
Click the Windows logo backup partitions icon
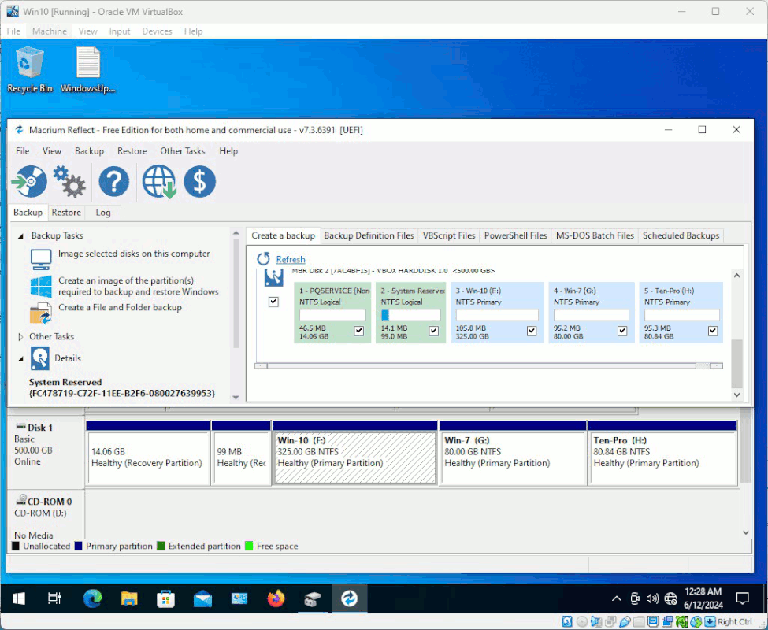(41, 287)
